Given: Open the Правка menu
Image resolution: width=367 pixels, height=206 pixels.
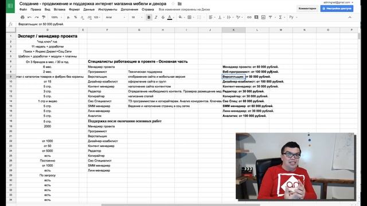Looking at the screenshot, I should [36, 10].
